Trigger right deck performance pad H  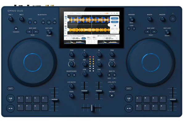pyautogui.click(x=163, y=107)
